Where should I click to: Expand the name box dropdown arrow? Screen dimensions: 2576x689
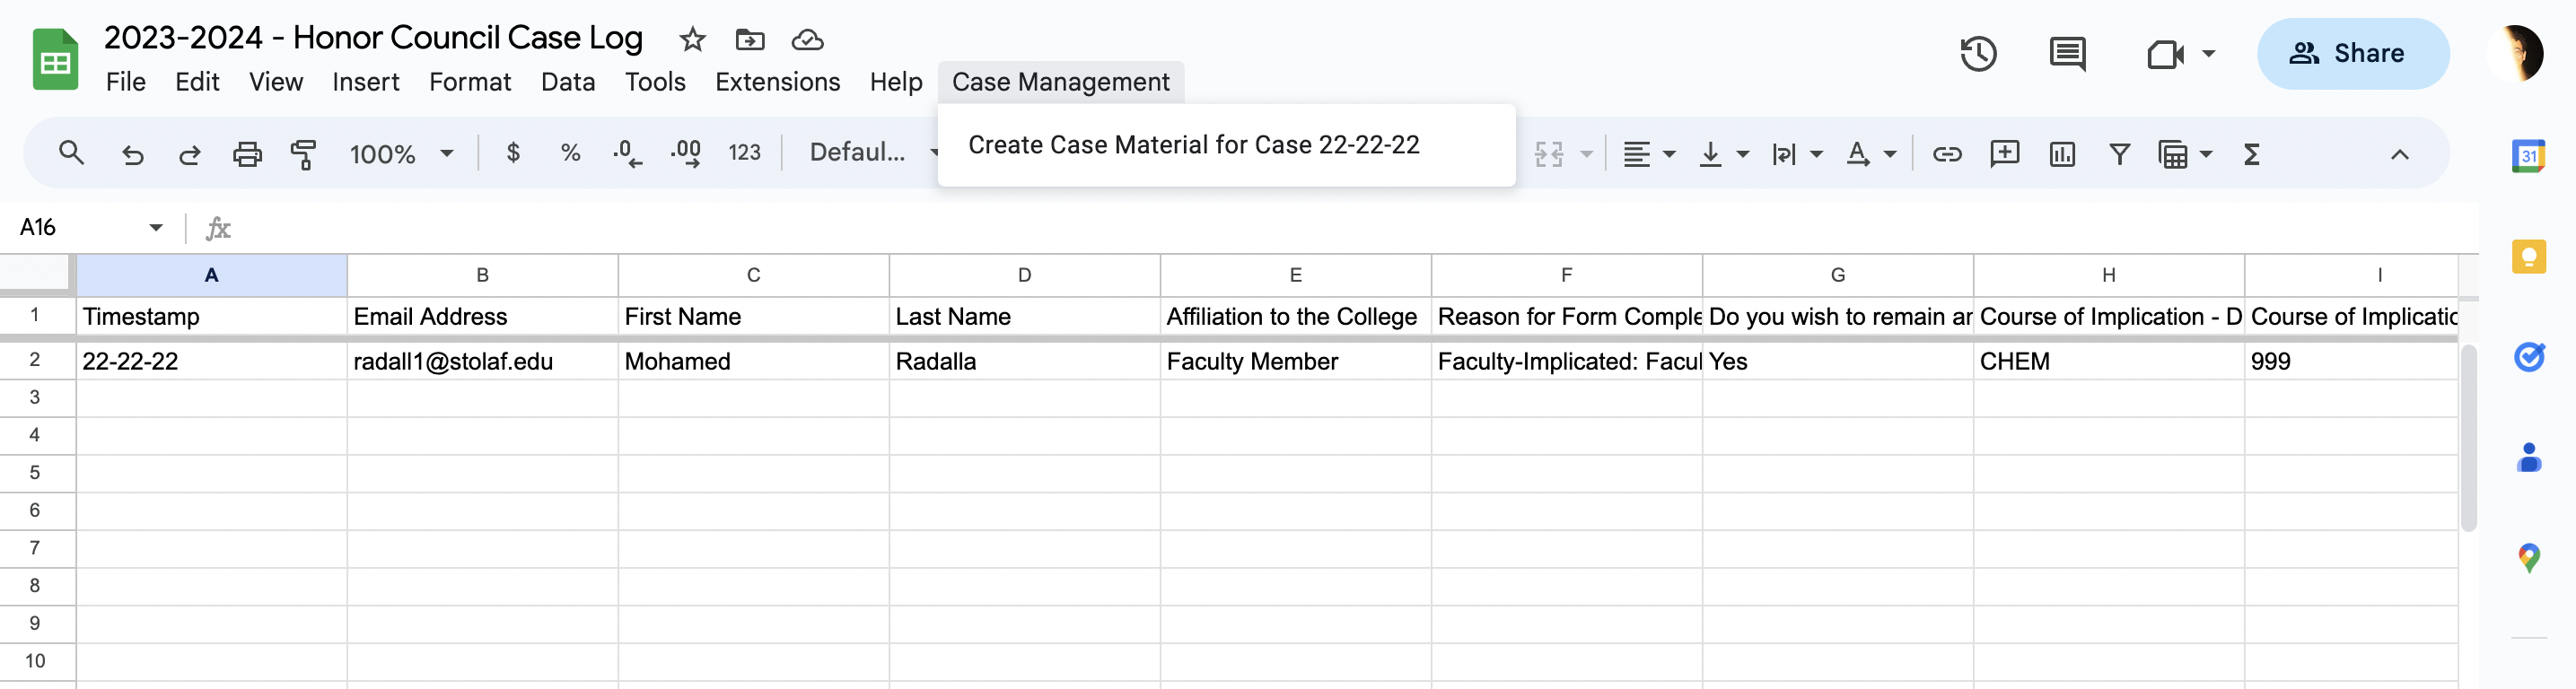[x=156, y=228]
